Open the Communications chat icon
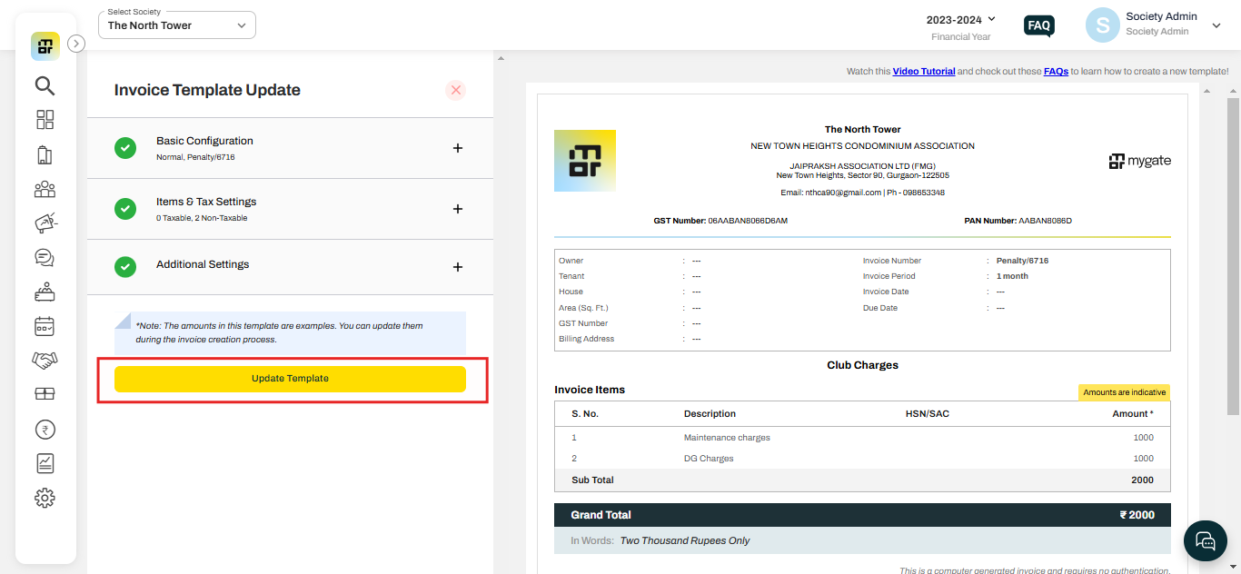Viewport: 1241px width, 574px height. [x=45, y=257]
